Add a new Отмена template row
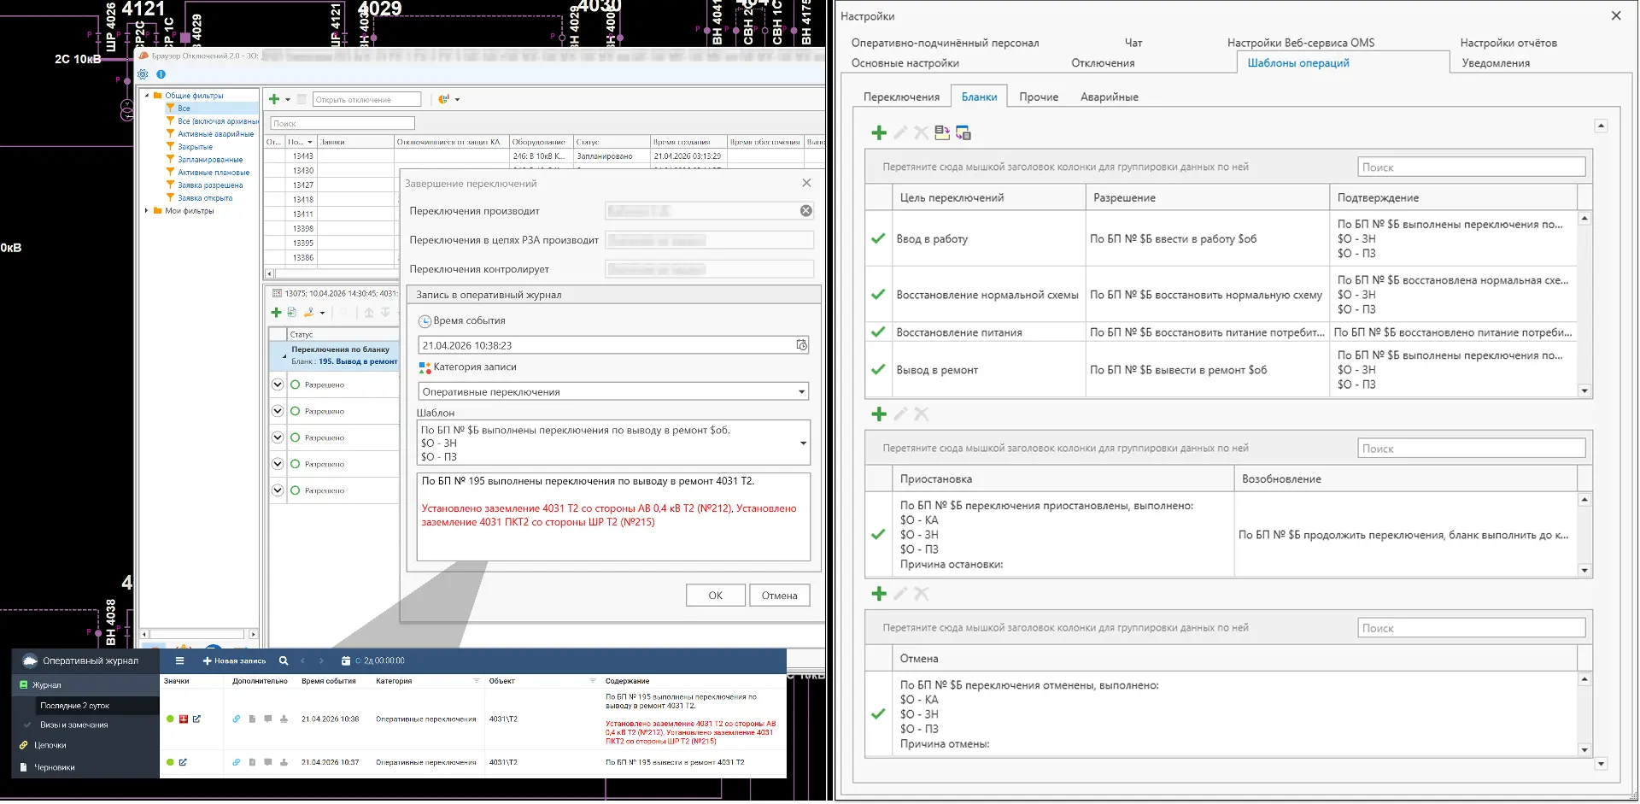The height and width of the screenshot is (804, 1640). point(878,593)
